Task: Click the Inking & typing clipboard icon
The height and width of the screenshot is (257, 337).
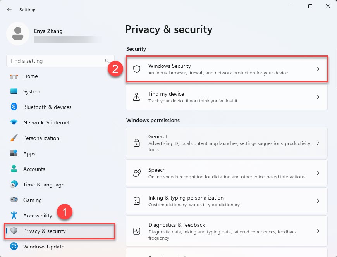Action: pos(137,201)
